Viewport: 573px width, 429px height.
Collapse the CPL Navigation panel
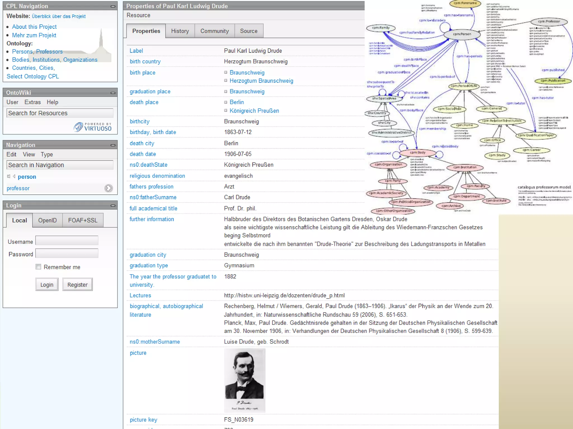click(113, 6)
